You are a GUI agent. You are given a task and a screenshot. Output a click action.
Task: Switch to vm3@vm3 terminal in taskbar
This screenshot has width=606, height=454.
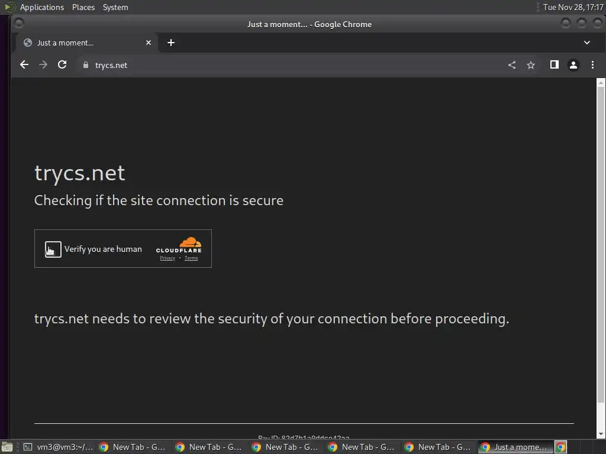(x=57, y=447)
